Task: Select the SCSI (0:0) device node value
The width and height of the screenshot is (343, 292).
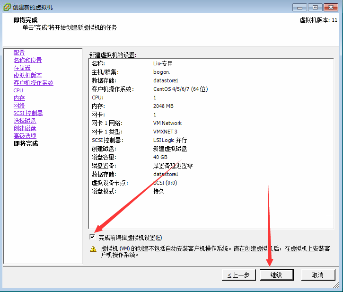Action: tap(165, 183)
